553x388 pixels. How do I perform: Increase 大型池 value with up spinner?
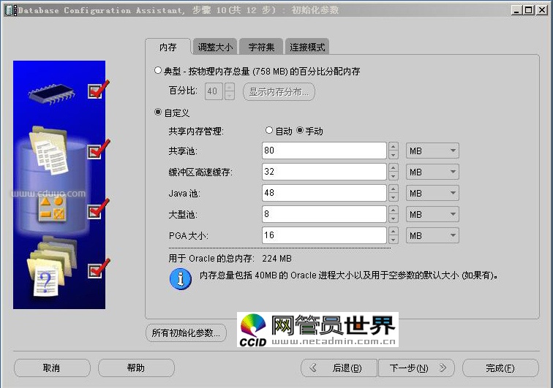pyautogui.click(x=394, y=210)
